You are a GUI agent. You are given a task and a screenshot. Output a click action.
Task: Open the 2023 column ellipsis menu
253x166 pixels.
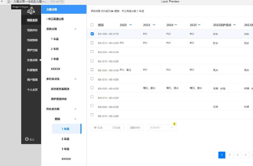coord(154,25)
